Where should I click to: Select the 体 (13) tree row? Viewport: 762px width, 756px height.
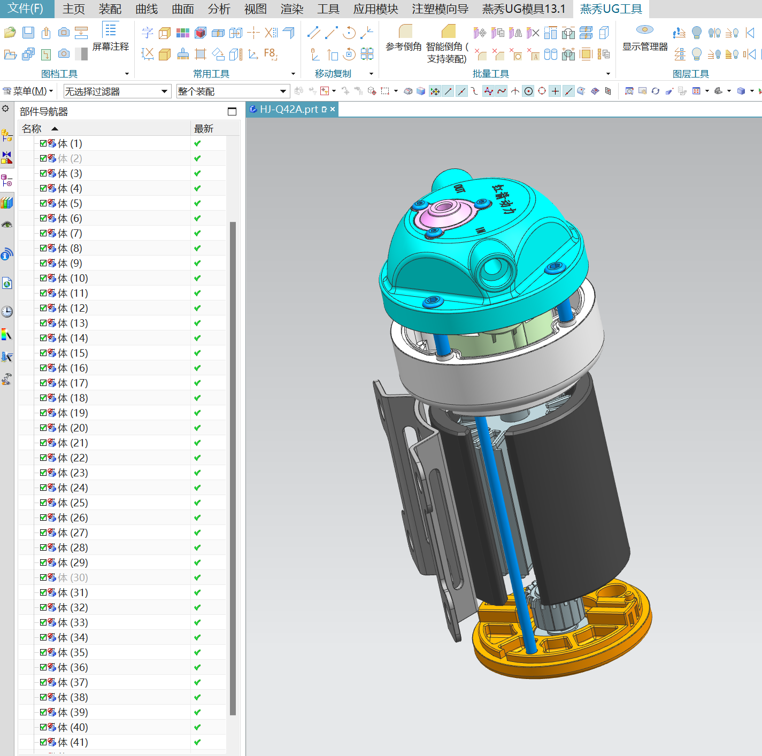pyautogui.click(x=122, y=323)
